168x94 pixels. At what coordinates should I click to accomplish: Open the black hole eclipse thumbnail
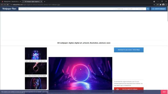coord(36,68)
